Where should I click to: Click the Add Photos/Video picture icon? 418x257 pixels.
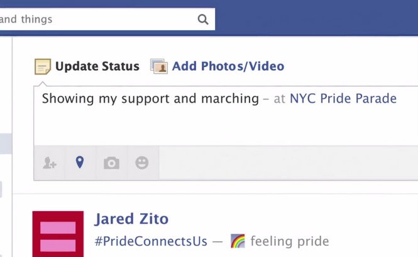click(159, 66)
